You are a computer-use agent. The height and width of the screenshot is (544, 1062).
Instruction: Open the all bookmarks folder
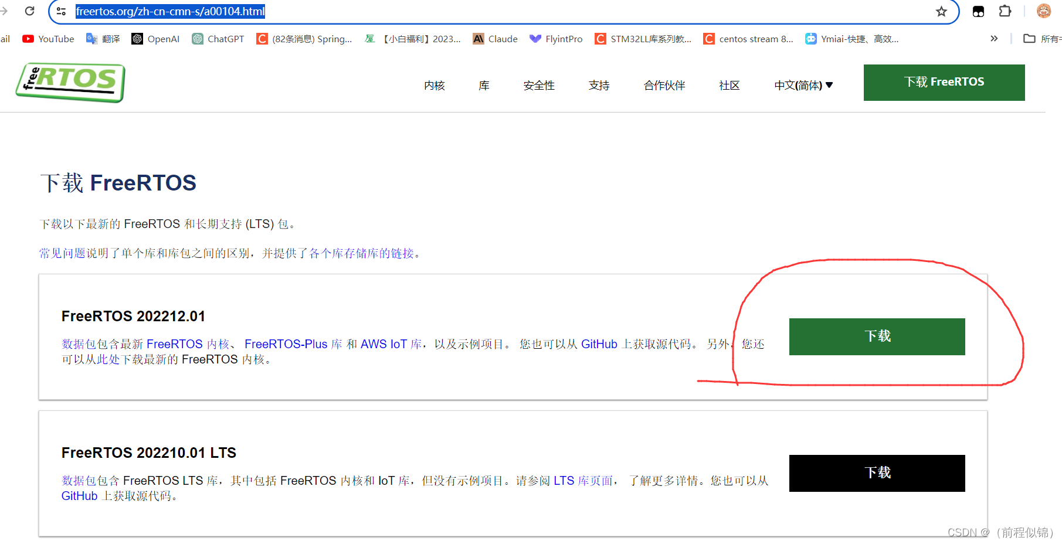(1042, 39)
